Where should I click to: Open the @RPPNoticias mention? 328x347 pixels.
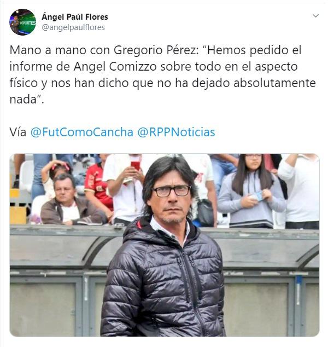coord(176,132)
